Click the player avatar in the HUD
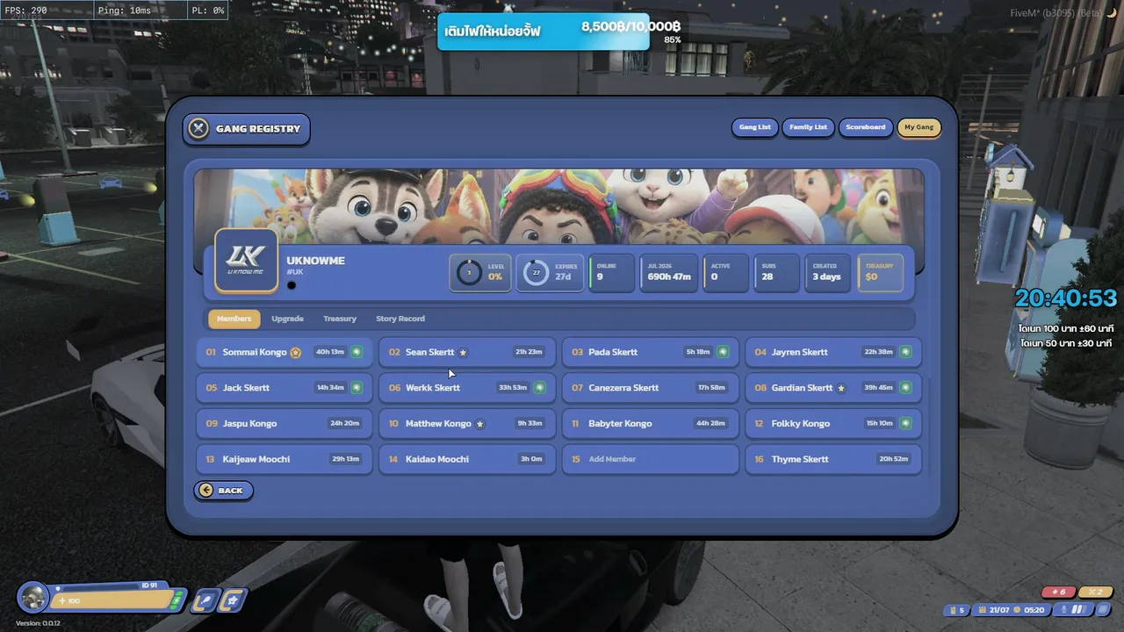Screen dimensions: 1124x632 34,598
